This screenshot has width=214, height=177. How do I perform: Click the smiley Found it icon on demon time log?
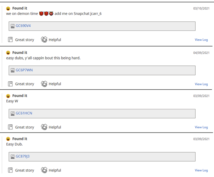[8, 9]
